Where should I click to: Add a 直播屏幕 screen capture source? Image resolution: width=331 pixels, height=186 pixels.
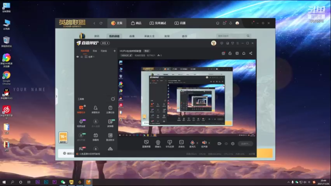146,144
